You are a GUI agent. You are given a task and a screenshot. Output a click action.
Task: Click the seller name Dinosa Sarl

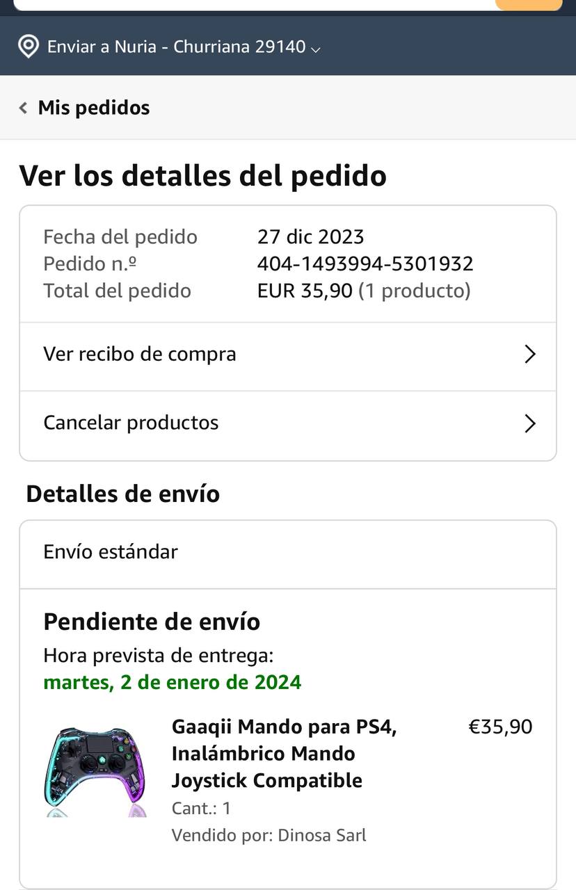tap(322, 835)
